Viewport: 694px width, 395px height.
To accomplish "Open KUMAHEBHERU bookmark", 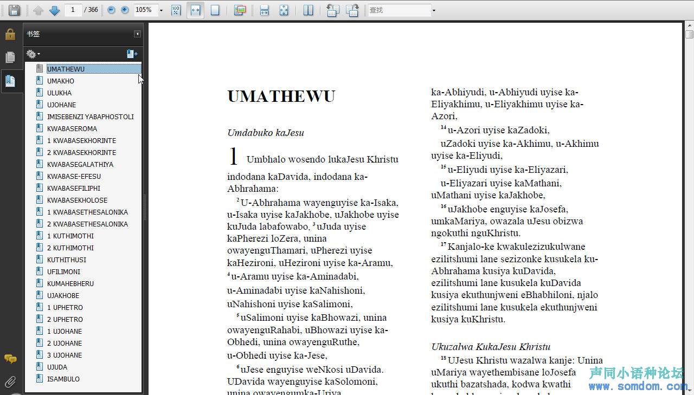I will coord(70,283).
